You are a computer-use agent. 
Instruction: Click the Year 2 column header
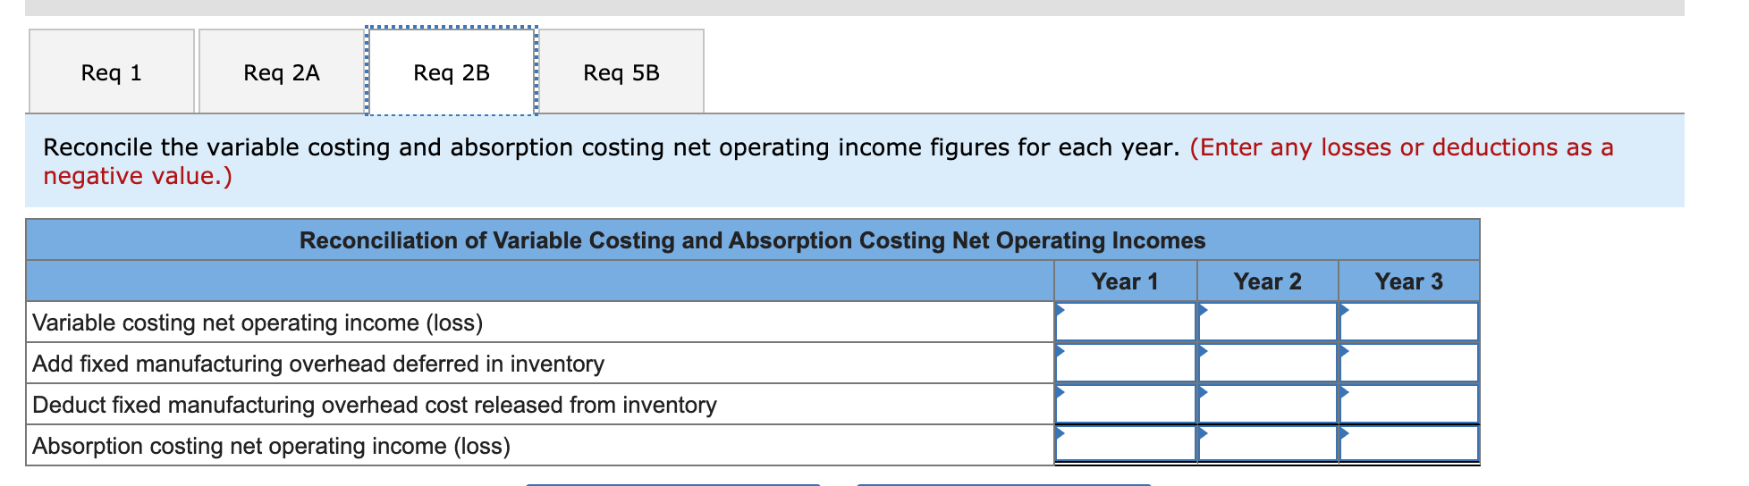tap(1267, 281)
